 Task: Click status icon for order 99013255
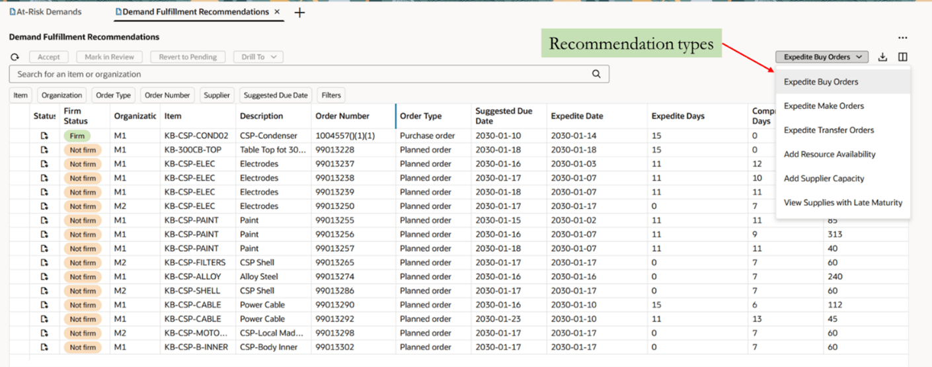coord(44,220)
